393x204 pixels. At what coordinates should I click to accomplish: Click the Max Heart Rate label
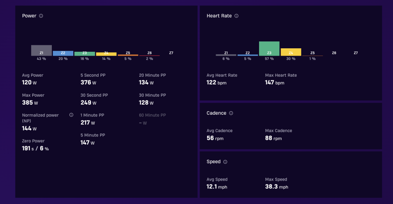coord(281,75)
